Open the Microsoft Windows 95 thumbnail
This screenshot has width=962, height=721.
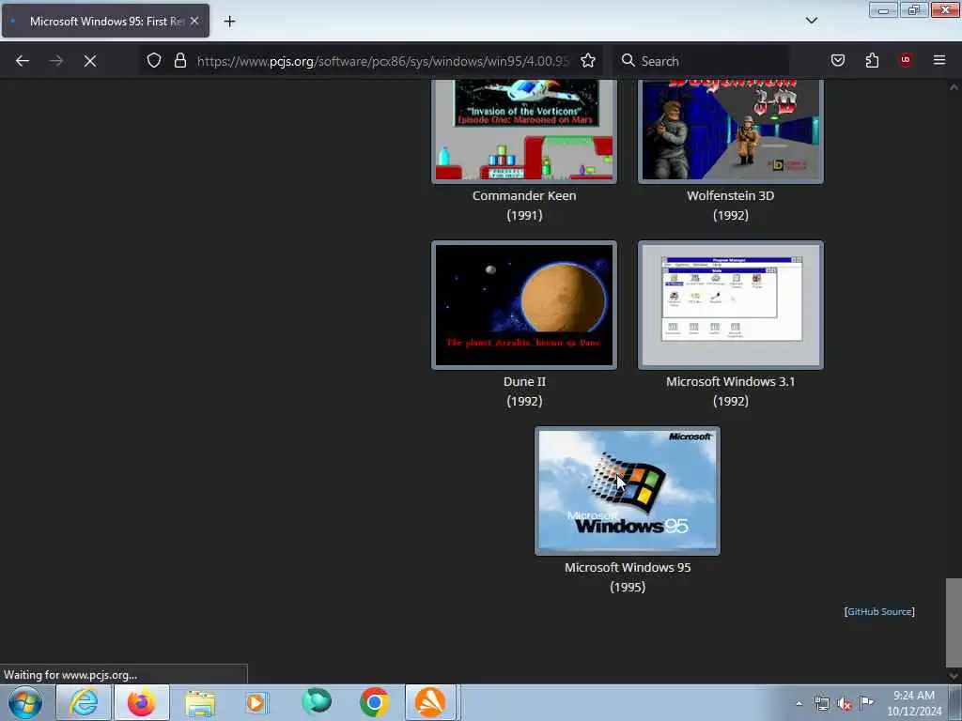tap(628, 491)
